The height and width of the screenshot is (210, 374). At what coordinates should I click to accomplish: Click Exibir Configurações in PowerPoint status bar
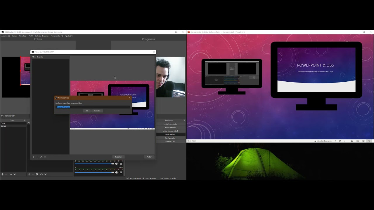point(323,141)
